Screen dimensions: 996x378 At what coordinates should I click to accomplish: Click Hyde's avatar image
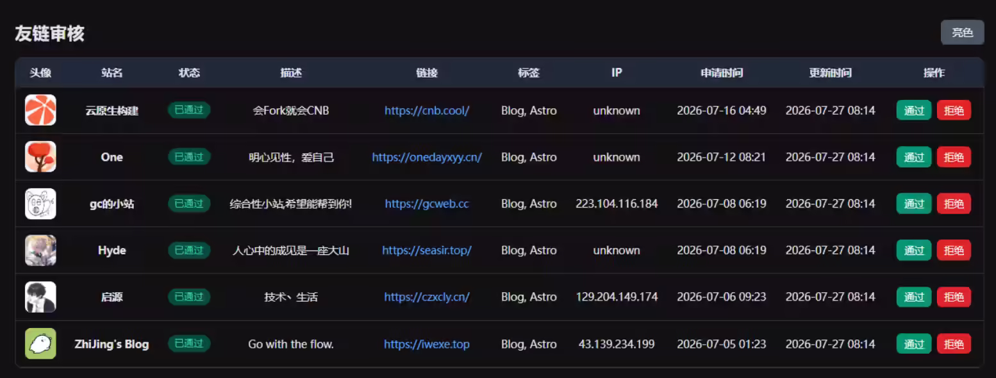40,251
